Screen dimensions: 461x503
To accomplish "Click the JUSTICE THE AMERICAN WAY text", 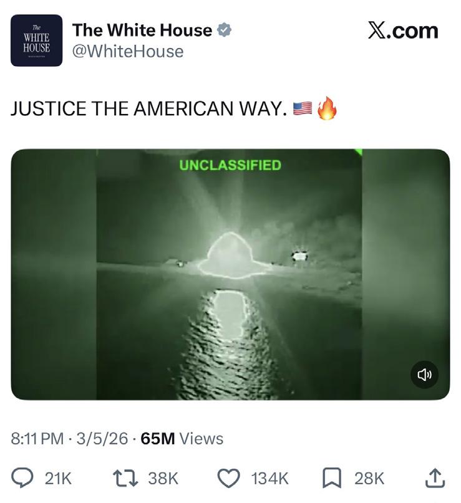I will click(x=149, y=108).
